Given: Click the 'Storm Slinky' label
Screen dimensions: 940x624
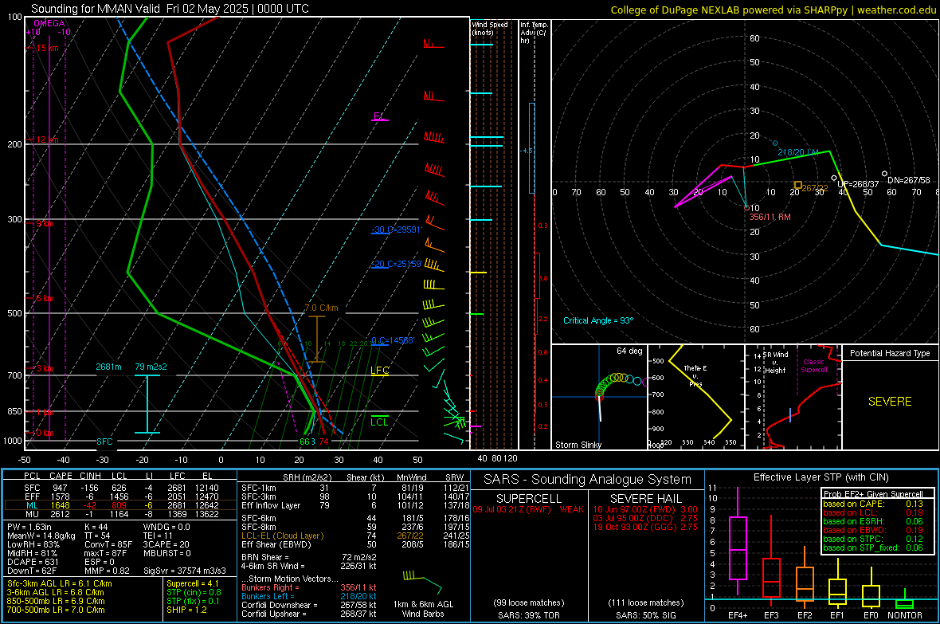Looking at the screenshot, I should click(578, 445).
